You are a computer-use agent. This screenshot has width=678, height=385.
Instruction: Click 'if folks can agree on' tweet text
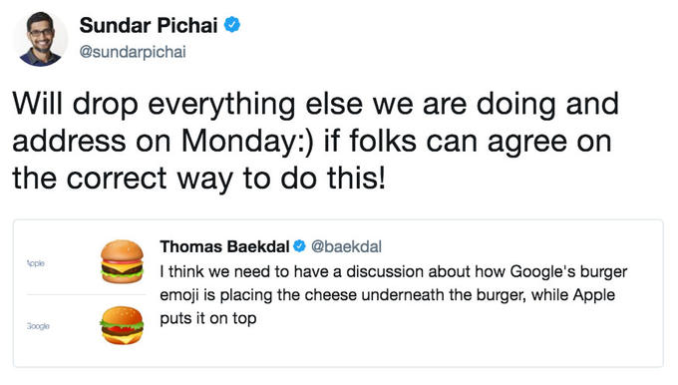[x=468, y=142]
